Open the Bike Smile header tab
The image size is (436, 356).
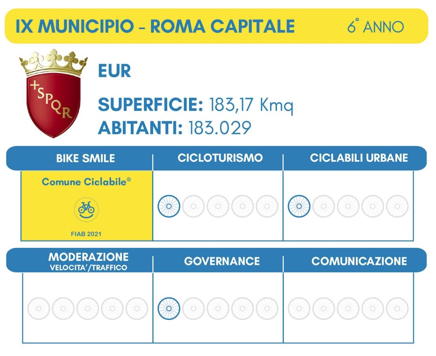(86, 158)
